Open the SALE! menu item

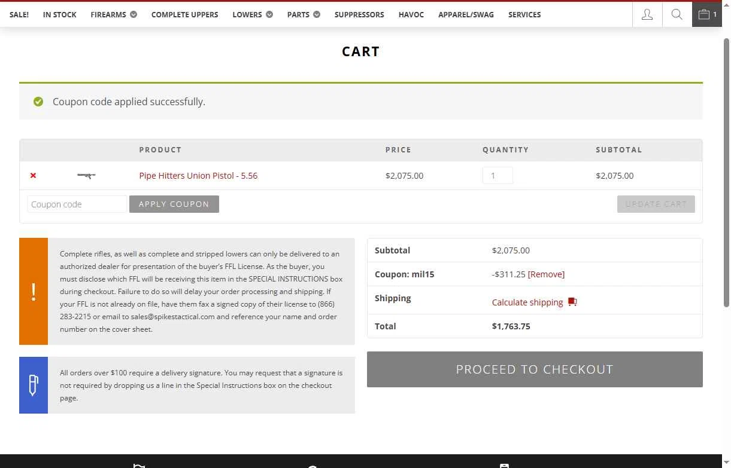[x=19, y=14]
